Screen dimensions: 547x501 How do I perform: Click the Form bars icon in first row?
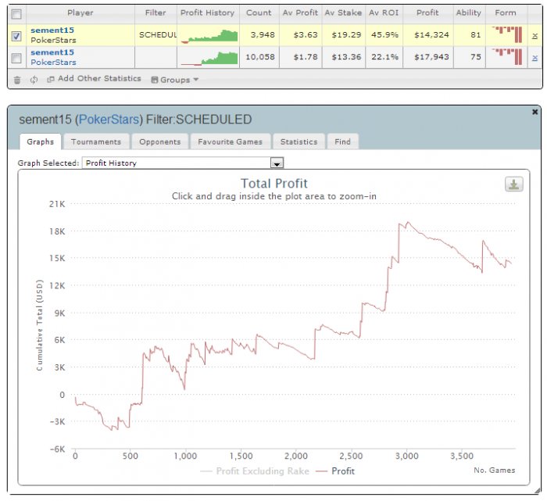[506, 35]
